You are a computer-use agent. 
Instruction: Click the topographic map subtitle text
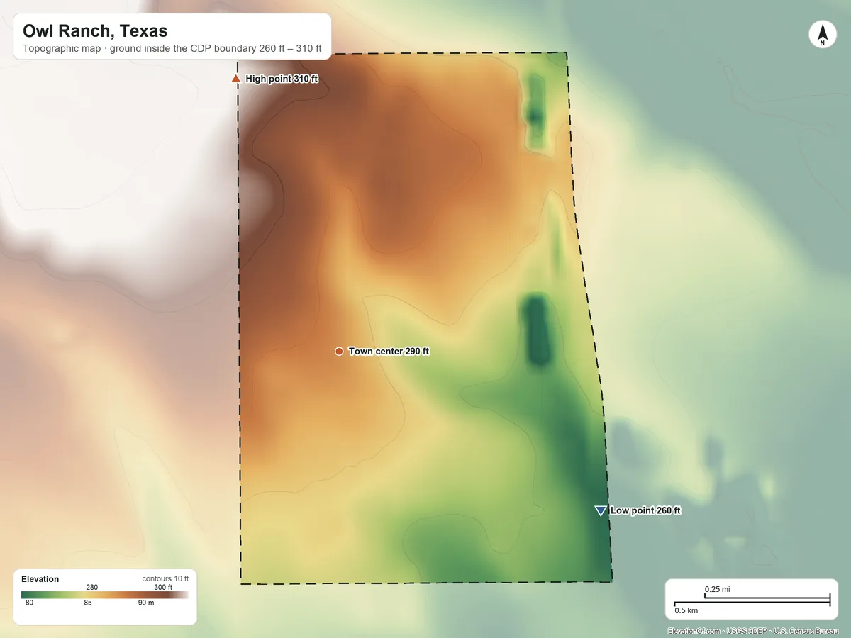172,50
